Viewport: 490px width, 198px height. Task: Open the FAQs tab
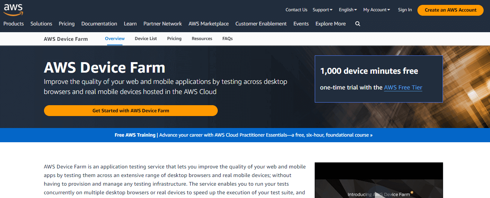[x=228, y=39]
